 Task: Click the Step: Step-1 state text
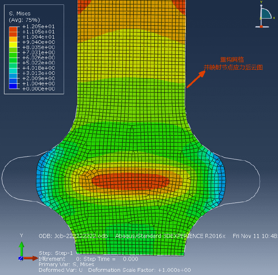point(56,253)
